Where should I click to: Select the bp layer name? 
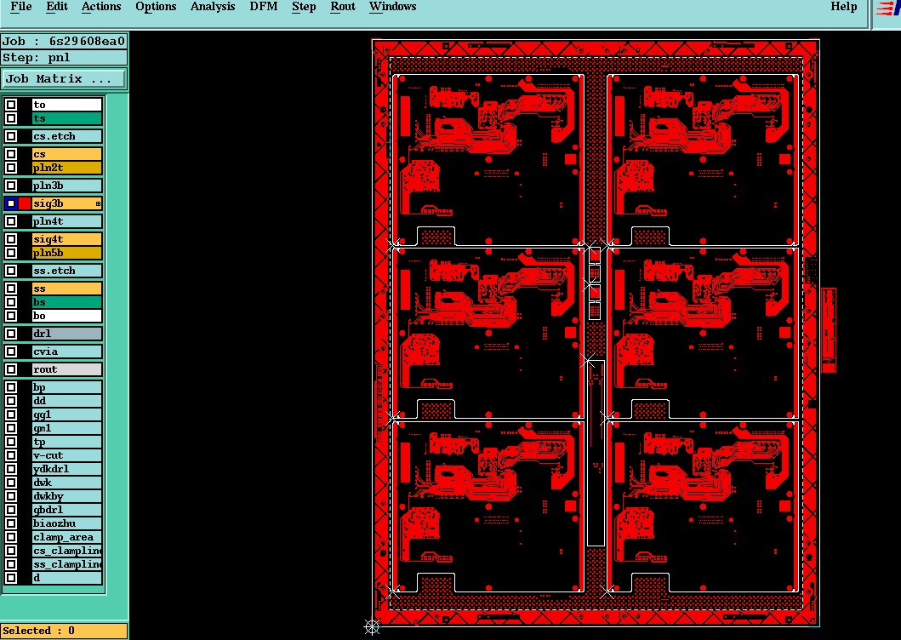[x=67, y=387]
